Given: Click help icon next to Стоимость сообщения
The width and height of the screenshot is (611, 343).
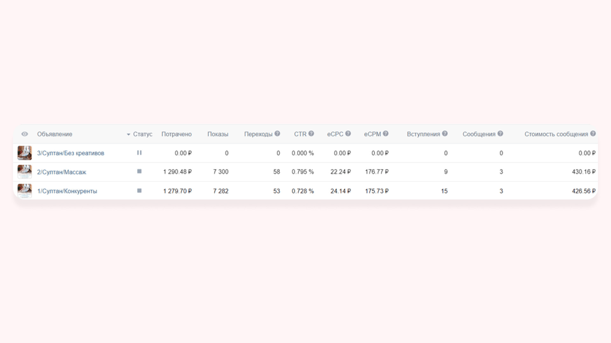Looking at the screenshot, I should 593,134.
